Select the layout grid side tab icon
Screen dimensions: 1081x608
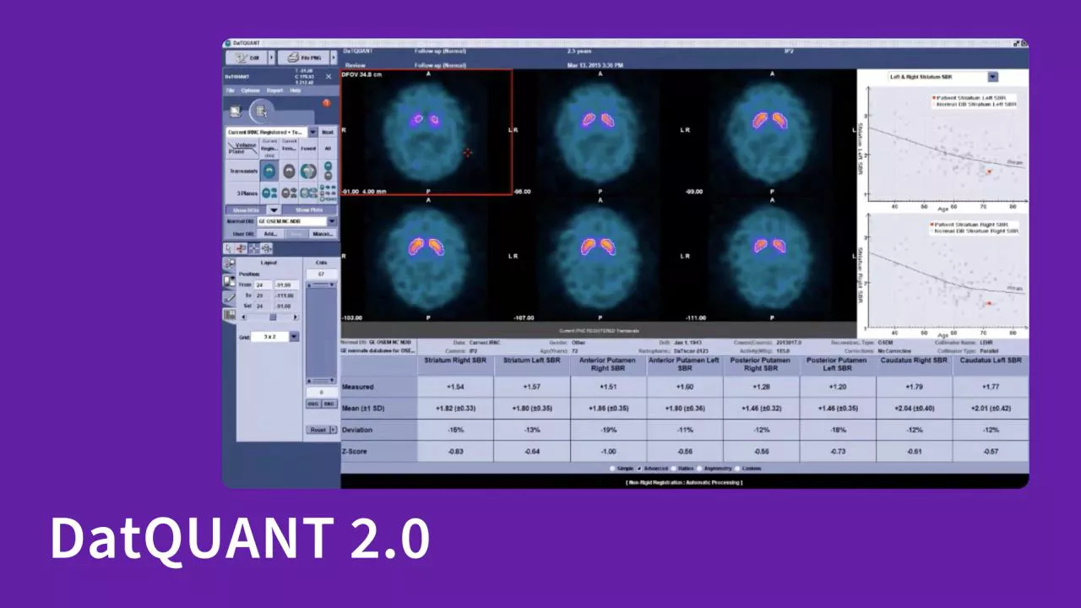[x=229, y=314]
